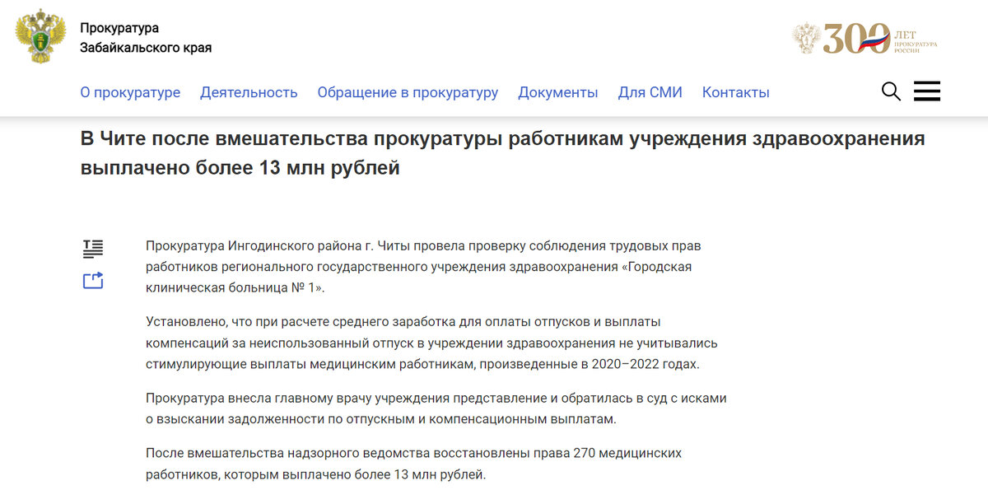Click the text-size reading mode icon
Screen dimensions: 988x504
coord(93,247)
